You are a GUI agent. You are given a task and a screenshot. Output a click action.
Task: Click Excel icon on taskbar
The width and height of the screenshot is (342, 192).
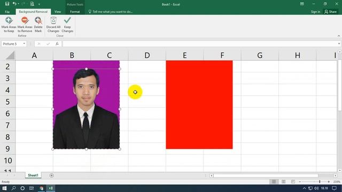[x=51, y=188]
